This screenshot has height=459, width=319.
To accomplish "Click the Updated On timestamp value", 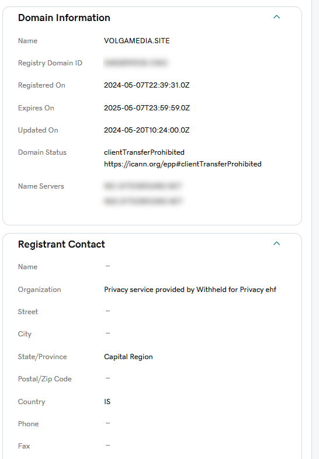I will (147, 130).
